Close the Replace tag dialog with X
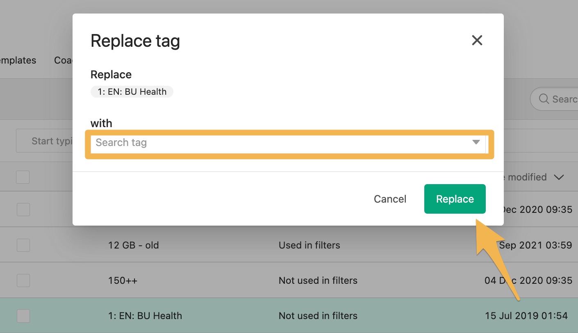The image size is (578, 333). (x=477, y=40)
